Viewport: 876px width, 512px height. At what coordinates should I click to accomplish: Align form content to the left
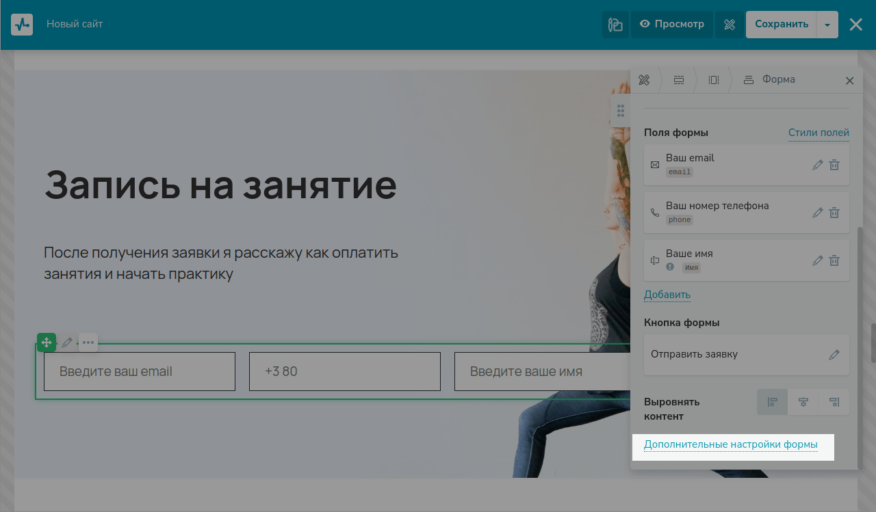773,402
